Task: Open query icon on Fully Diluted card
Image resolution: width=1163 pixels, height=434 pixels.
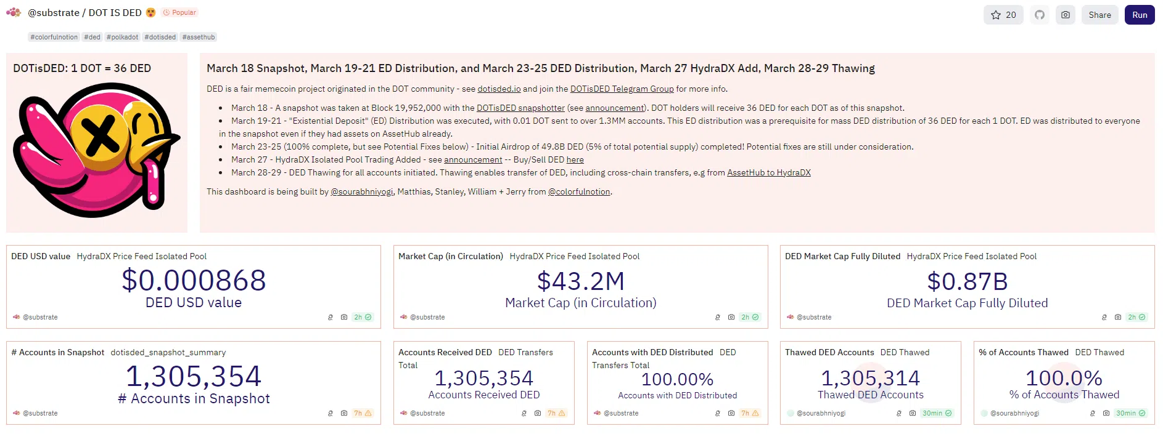Action: pyautogui.click(x=1104, y=318)
